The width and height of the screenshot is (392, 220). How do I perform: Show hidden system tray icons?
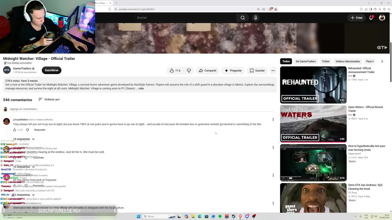[356, 217]
